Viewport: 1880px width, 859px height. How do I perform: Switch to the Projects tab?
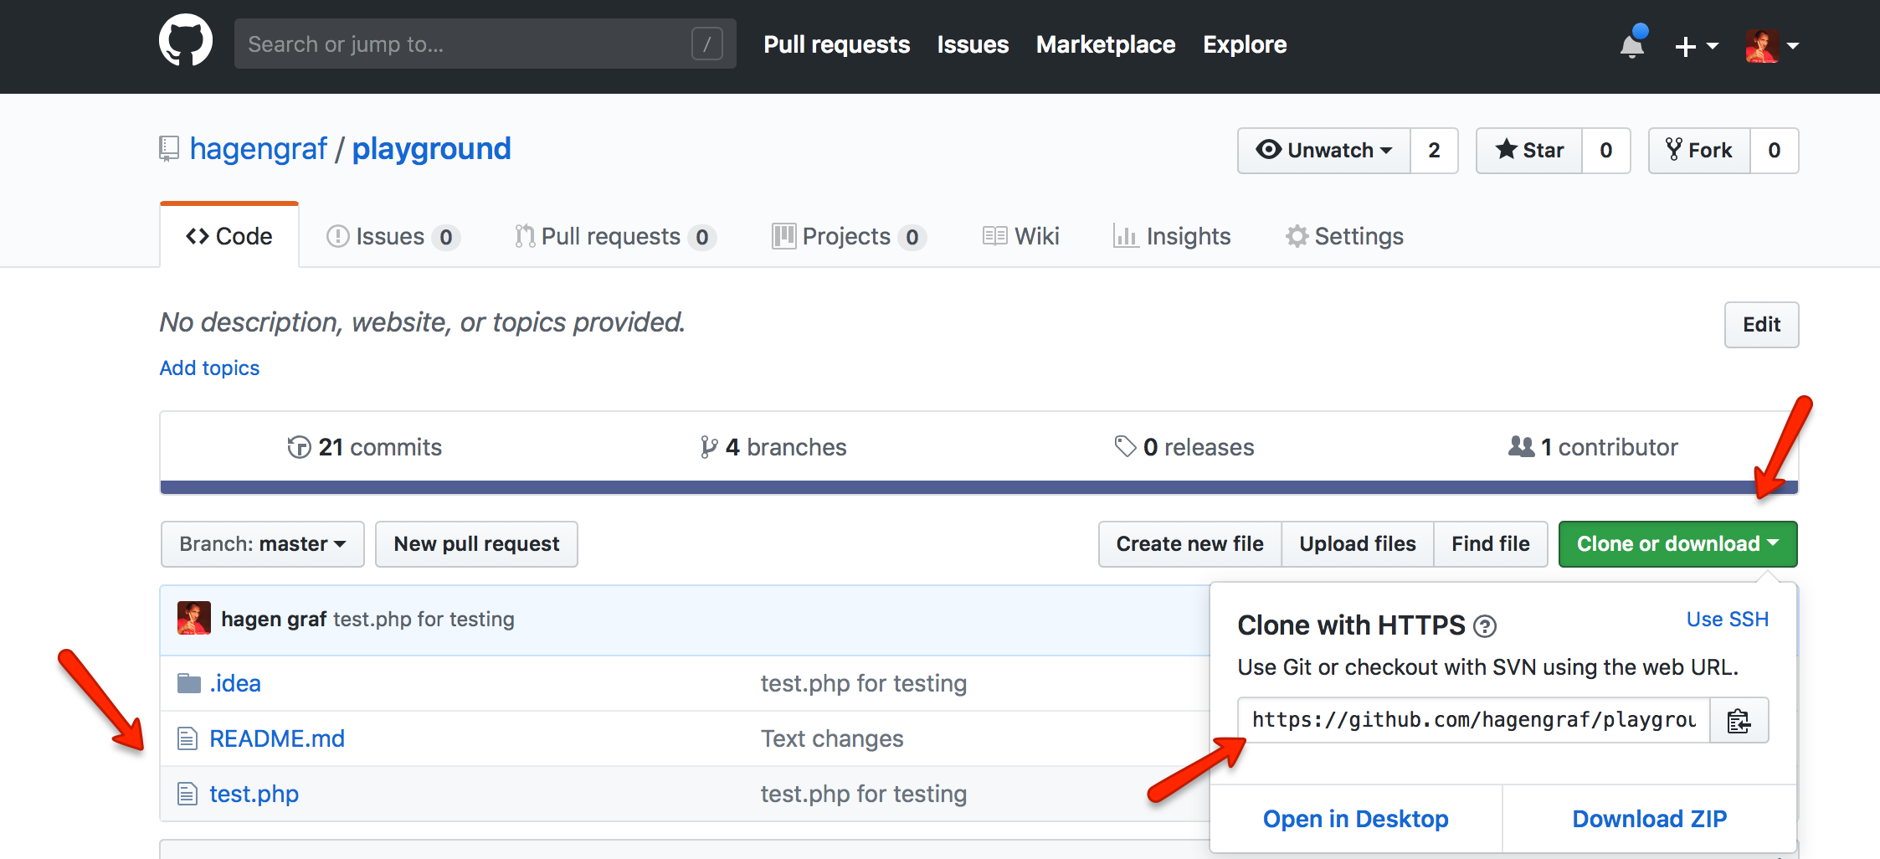click(x=849, y=237)
